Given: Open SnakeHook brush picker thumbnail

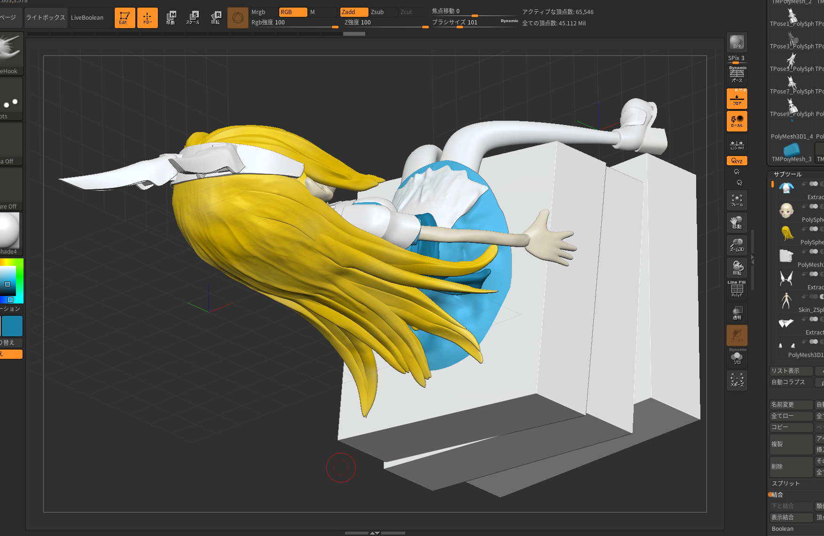Looking at the screenshot, I should 11,53.
